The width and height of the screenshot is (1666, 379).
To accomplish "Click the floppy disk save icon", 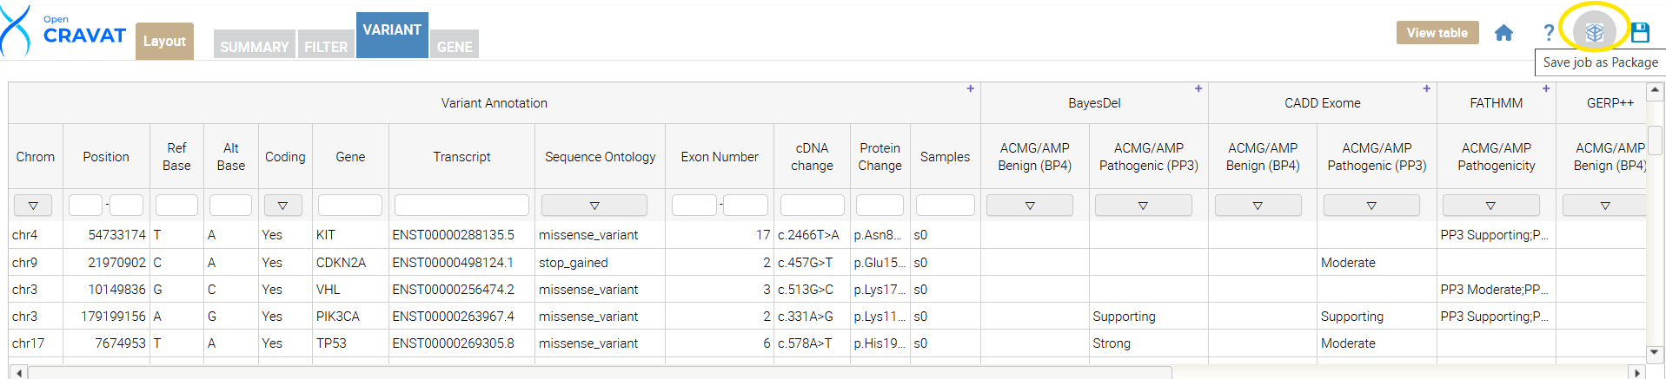I will [x=1640, y=33].
